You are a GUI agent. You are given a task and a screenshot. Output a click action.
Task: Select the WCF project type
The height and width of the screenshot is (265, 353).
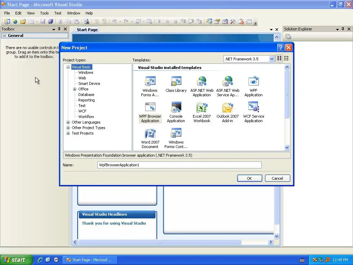[82, 111]
